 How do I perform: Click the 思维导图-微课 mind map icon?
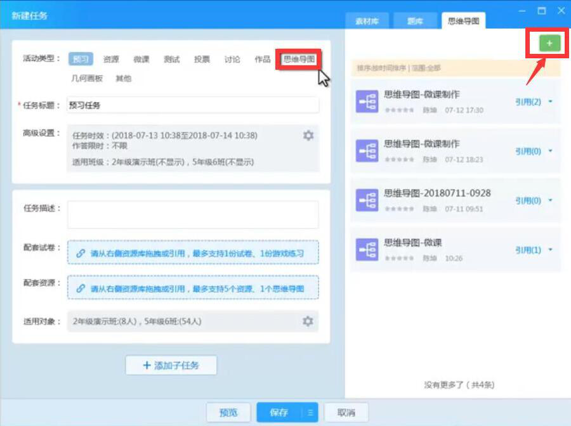[366, 248]
